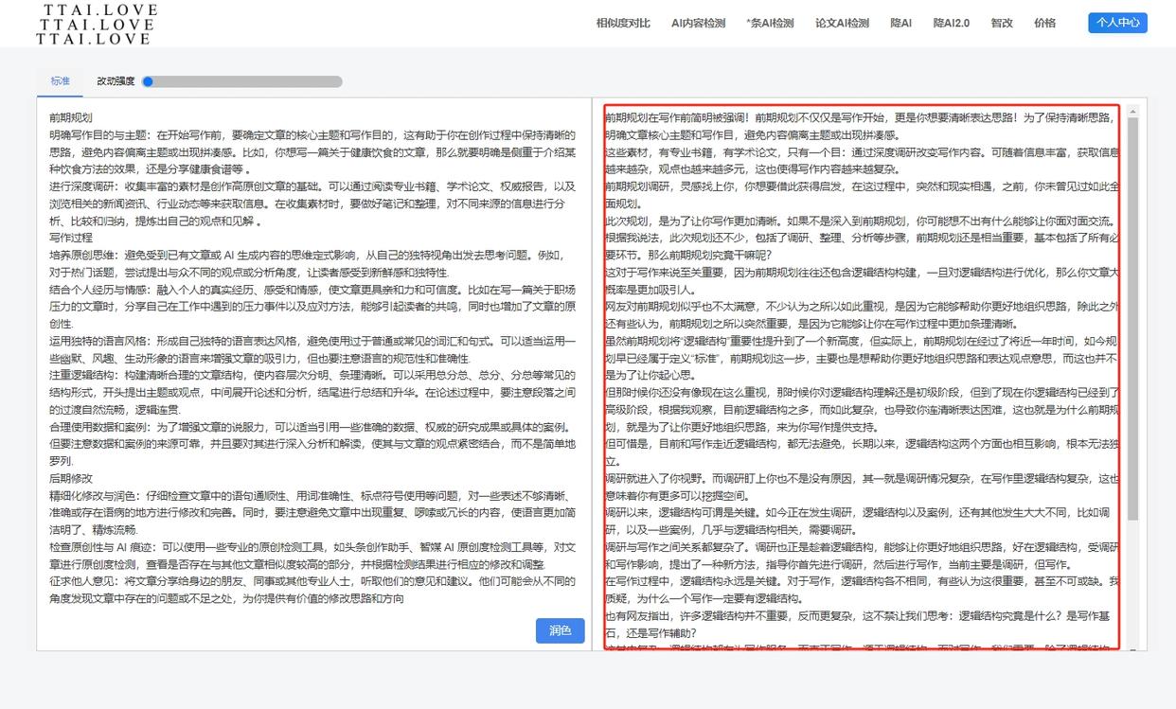1176x709 pixels.
Task: View the 价格 pricing page
Action: [x=1043, y=22]
